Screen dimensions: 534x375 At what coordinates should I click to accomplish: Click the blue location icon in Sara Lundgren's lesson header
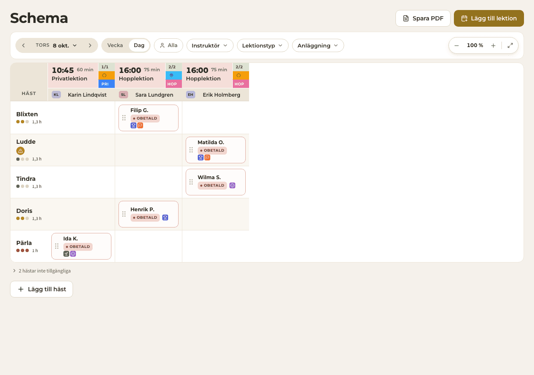click(x=171, y=75)
